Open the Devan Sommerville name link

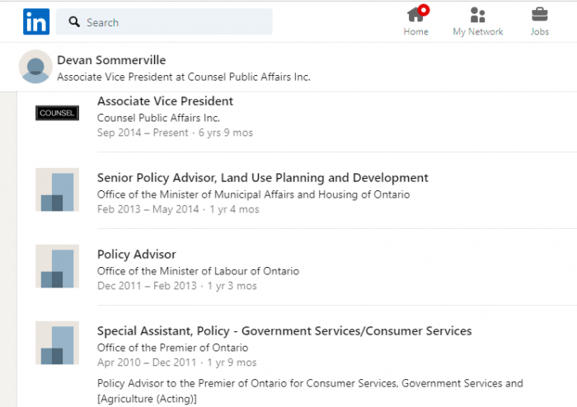coord(111,60)
